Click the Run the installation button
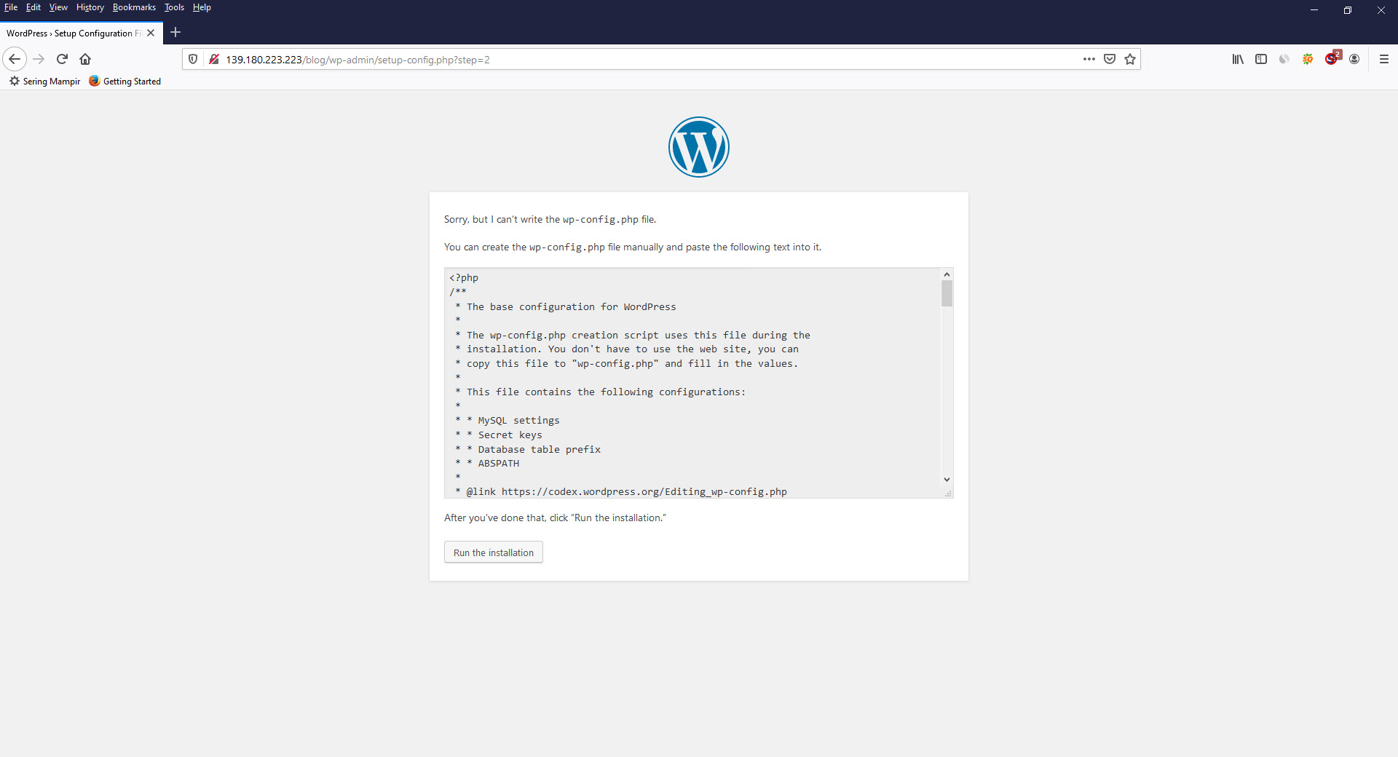Image resolution: width=1398 pixels, height=757 pixels. click(x=493, y=552)
